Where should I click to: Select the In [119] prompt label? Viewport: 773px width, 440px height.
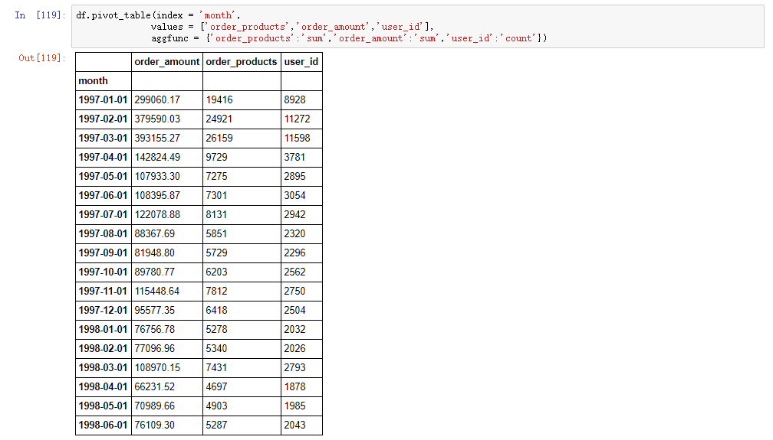coord(41,15)
